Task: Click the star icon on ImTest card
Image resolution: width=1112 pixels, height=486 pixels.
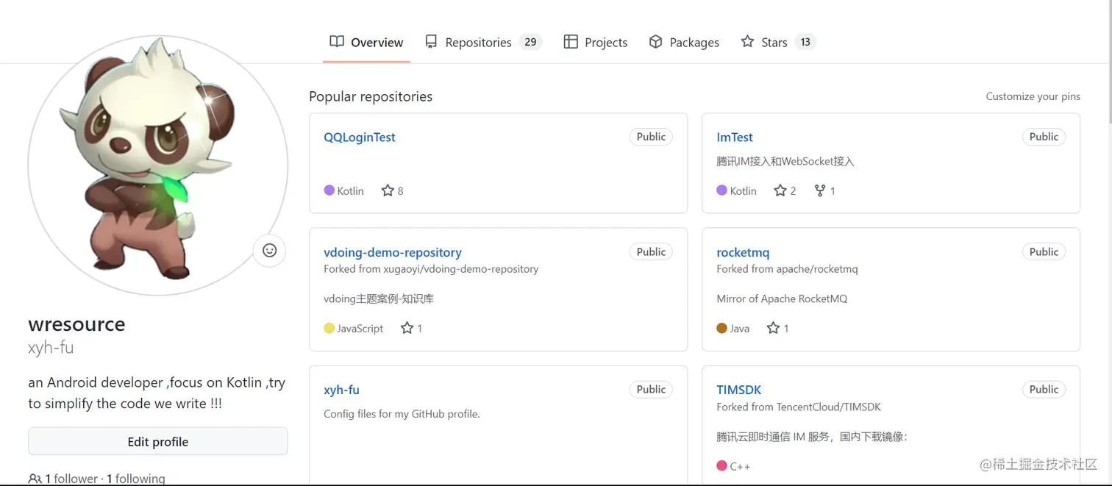Action: coord(780,190)
